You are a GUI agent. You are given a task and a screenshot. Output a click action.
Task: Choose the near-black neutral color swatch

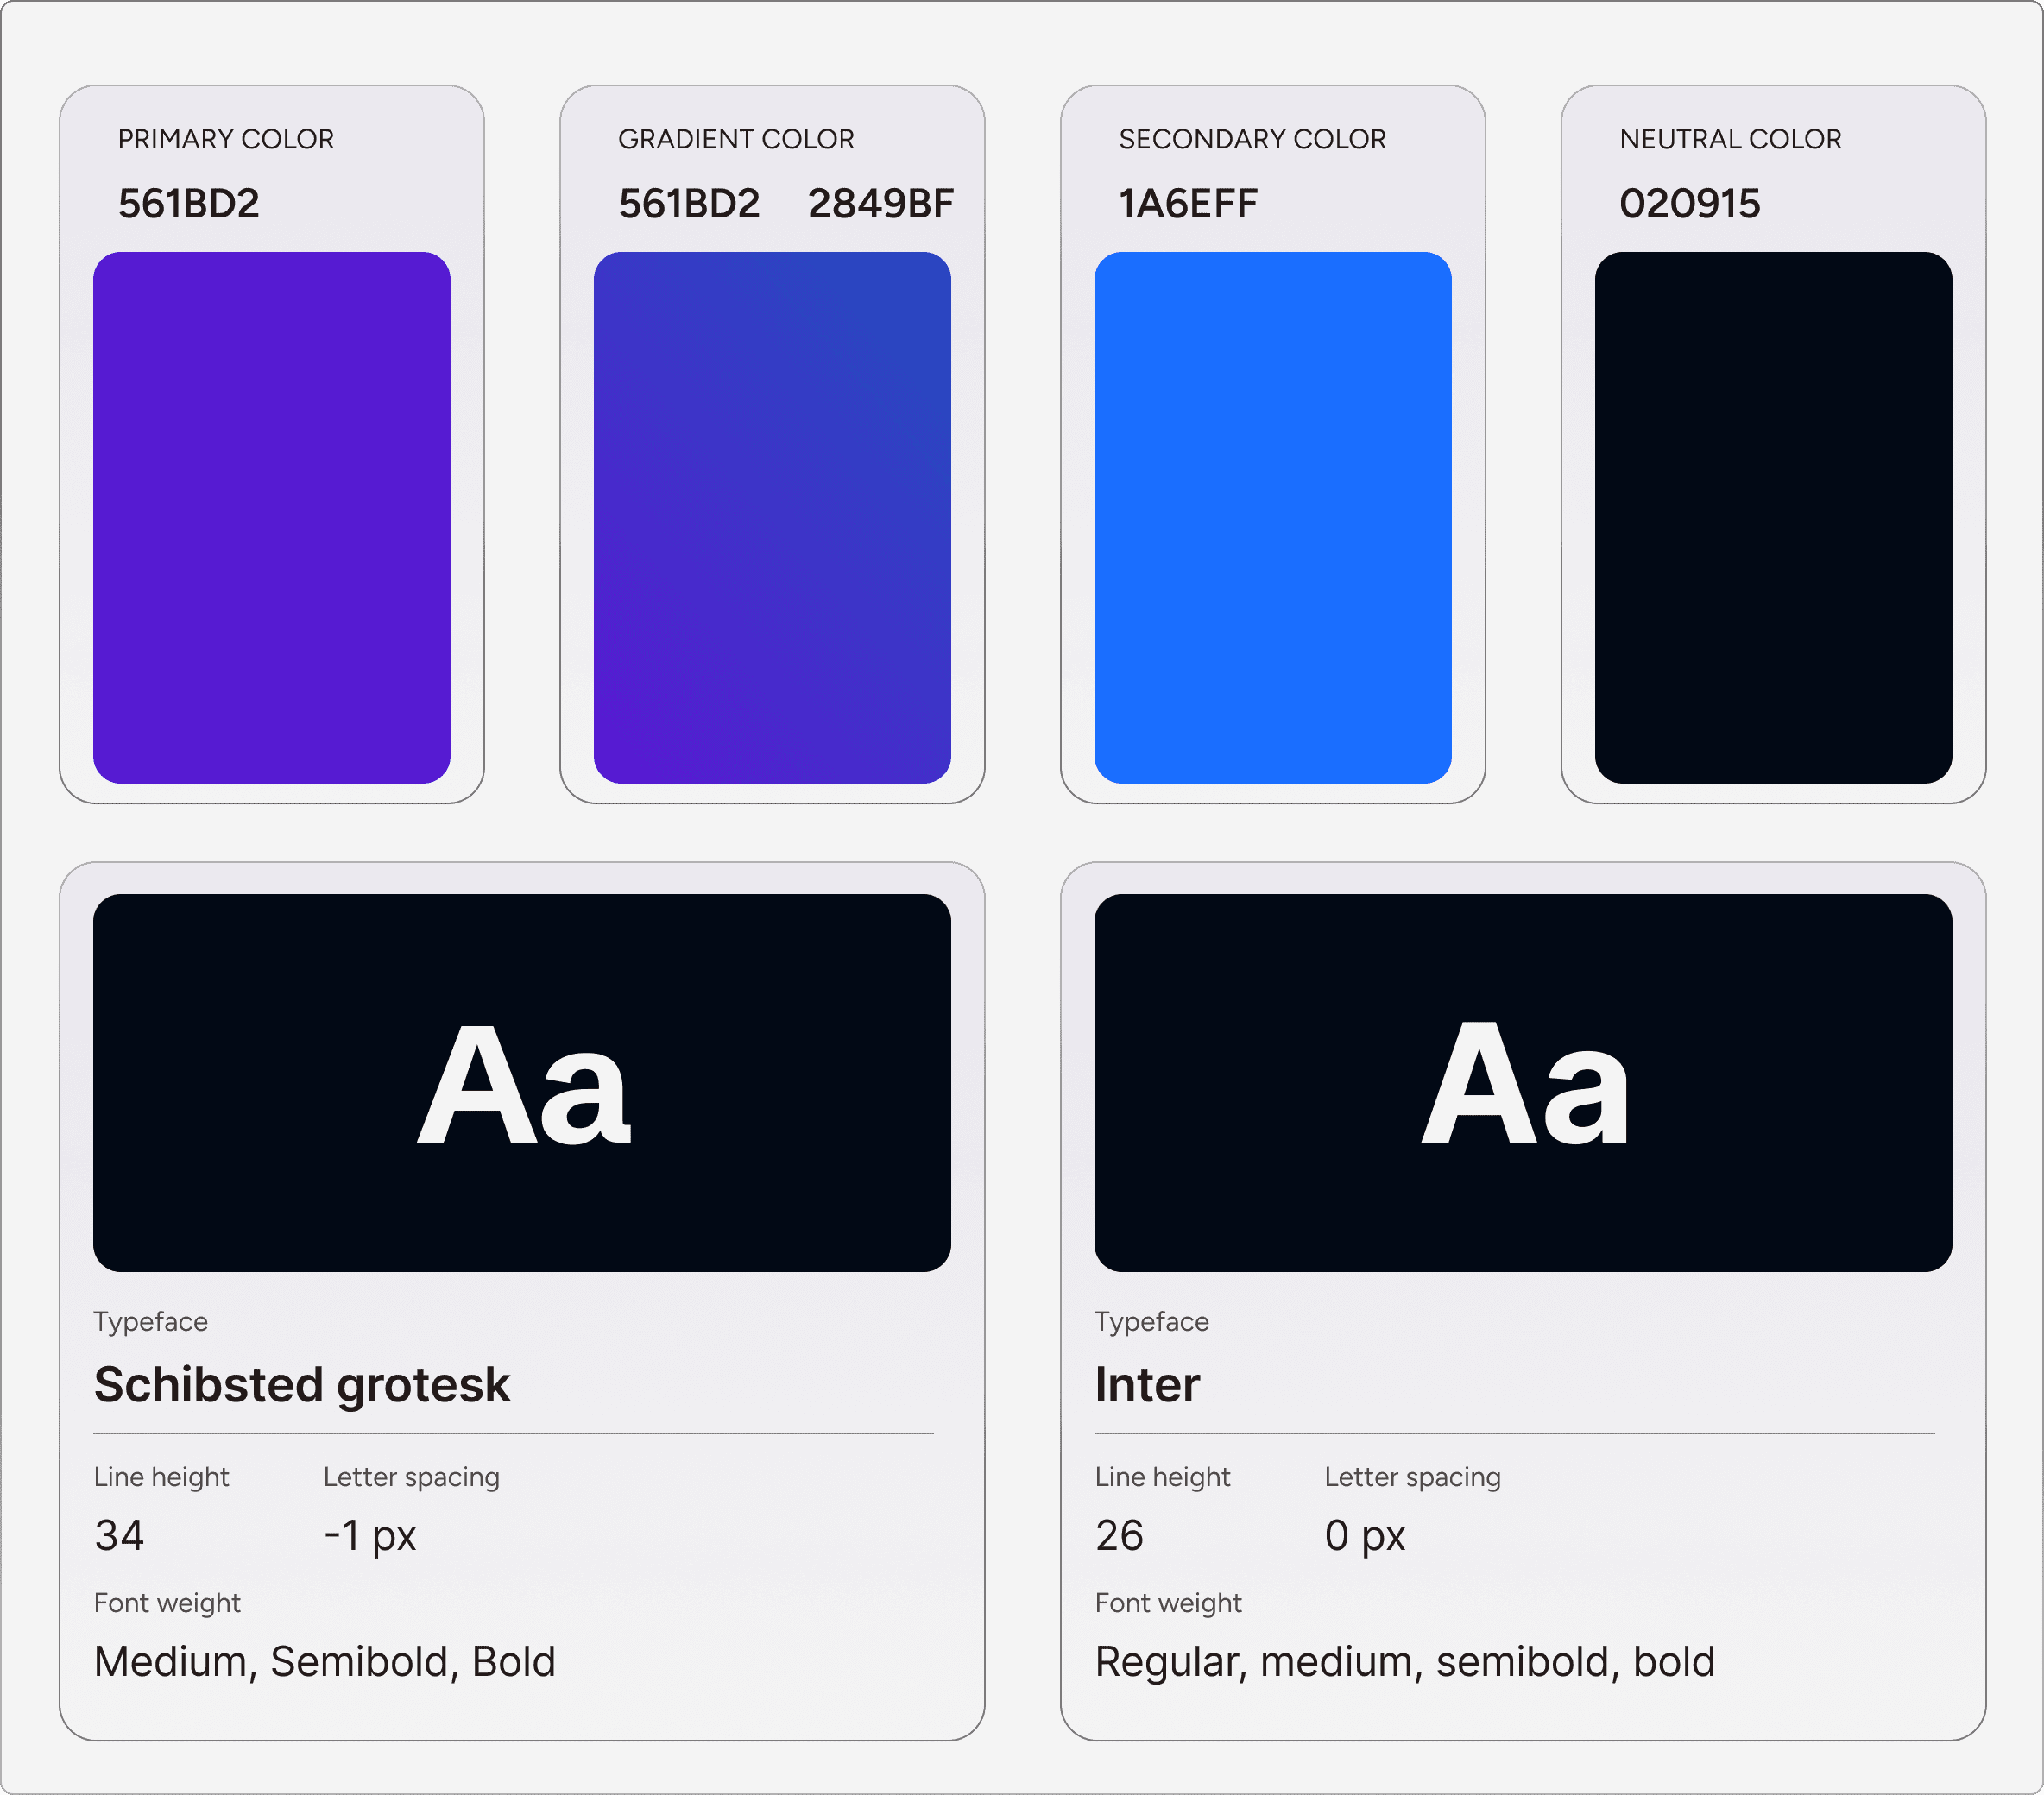pyautogui.click(x=1773, y=517)
